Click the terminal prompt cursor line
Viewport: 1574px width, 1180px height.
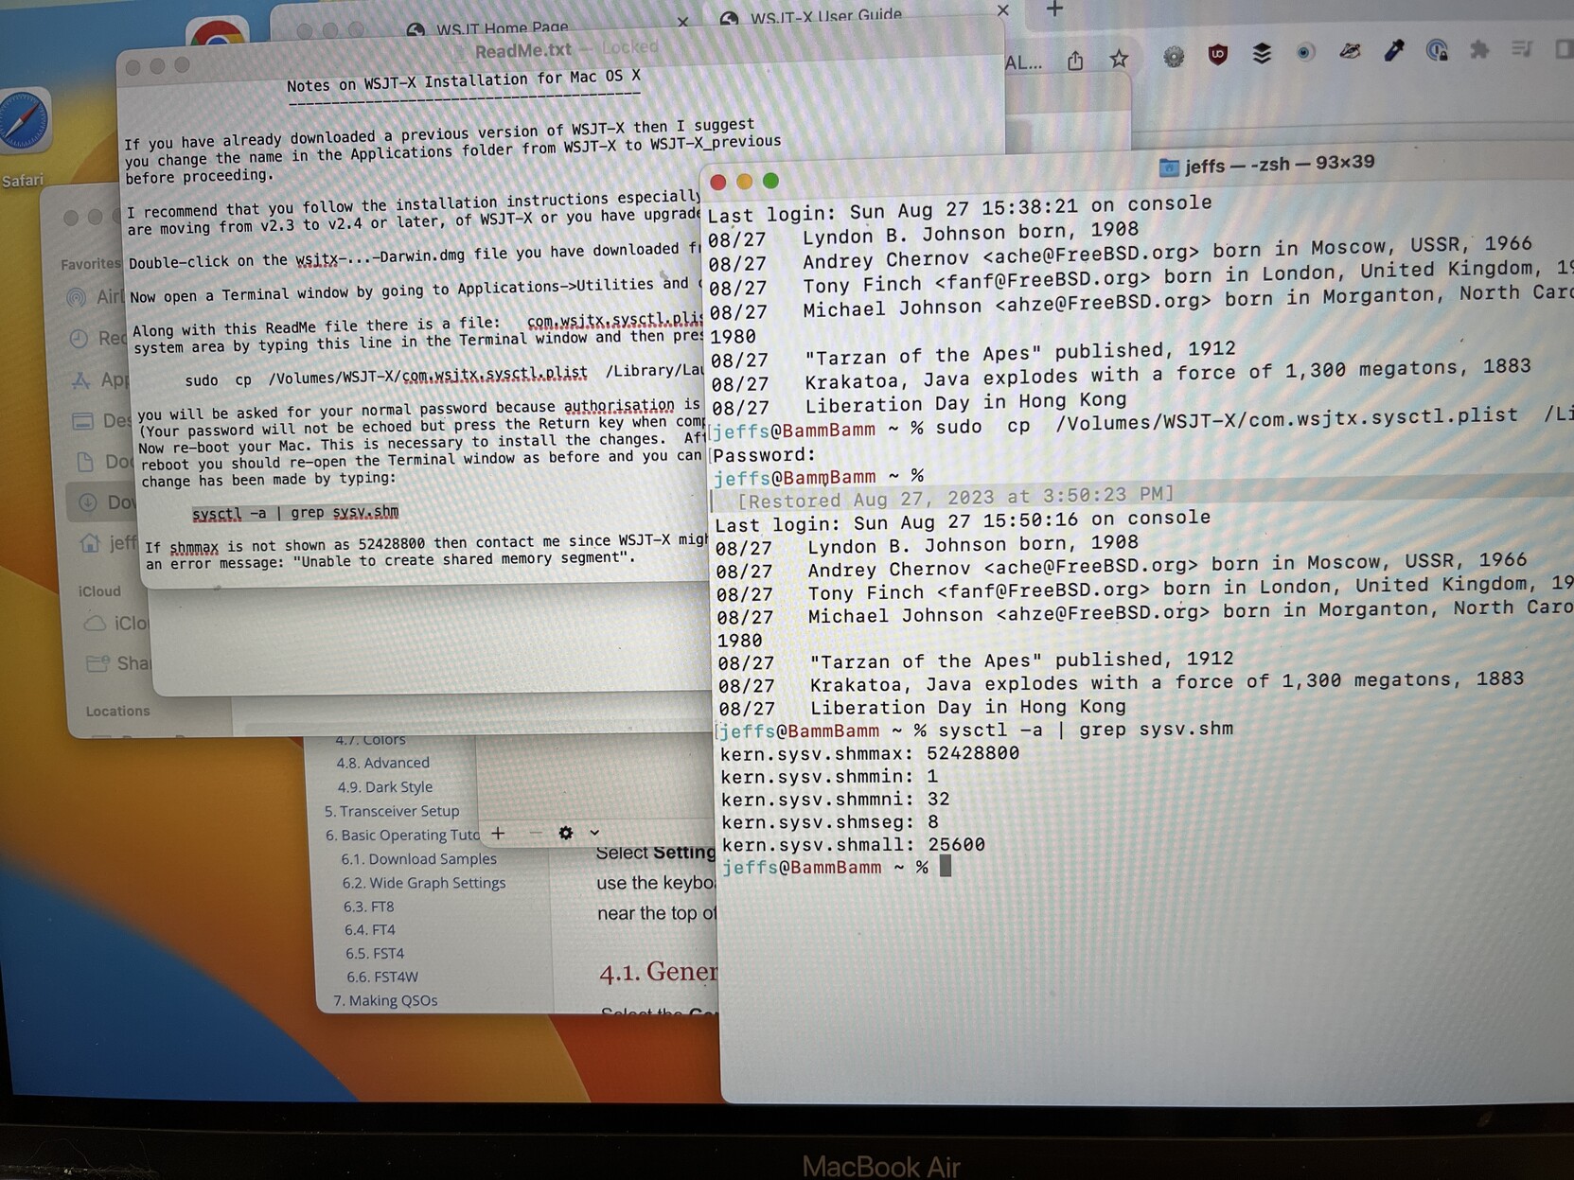coord(945,867)
